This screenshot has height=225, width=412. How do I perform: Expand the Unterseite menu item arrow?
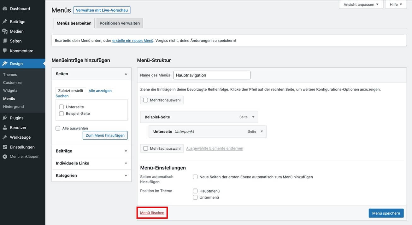click(262, 131)
